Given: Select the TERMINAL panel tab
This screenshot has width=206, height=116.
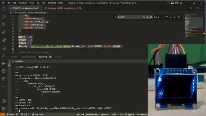Looking at the screenshot, I should point(43,57).
